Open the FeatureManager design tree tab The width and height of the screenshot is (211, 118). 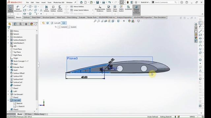[x=10, y=24]
